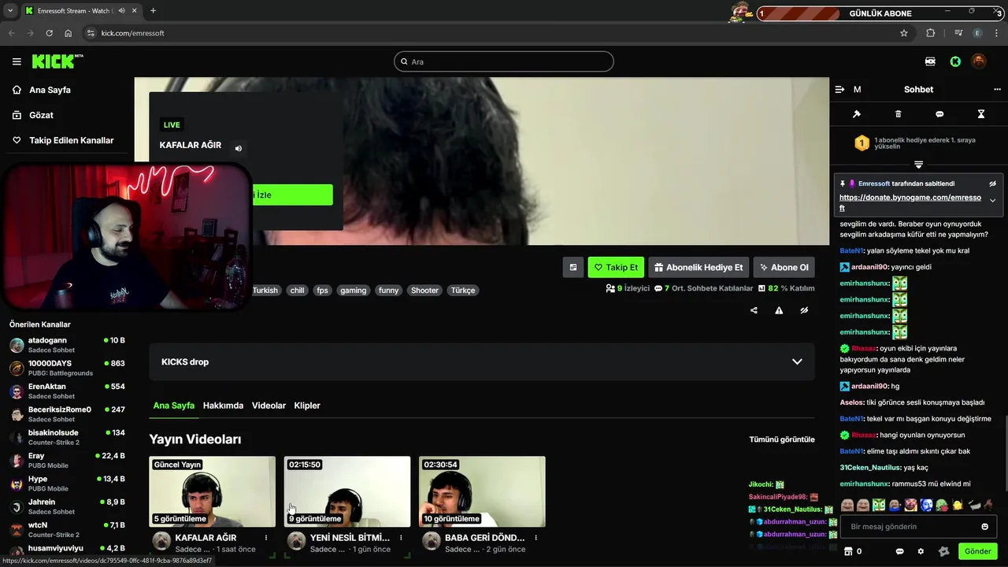Mute the Kick browser tab audio
This screenshot has width=1008, height=567.
(122, 11)
